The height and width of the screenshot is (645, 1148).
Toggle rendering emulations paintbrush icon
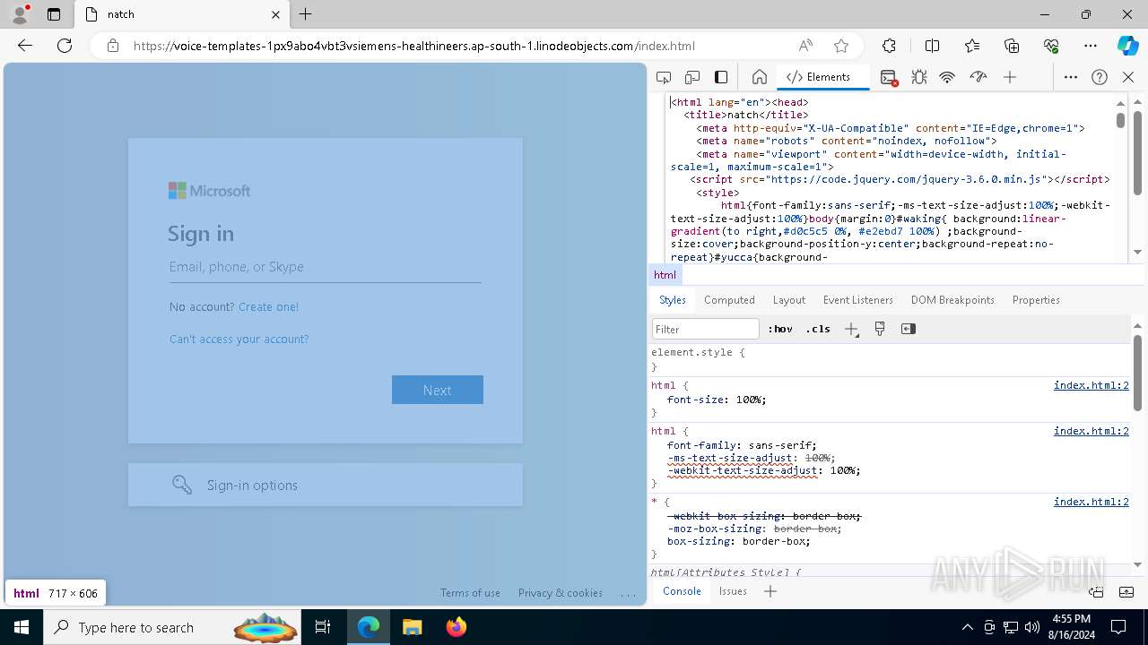click(880, 329)
